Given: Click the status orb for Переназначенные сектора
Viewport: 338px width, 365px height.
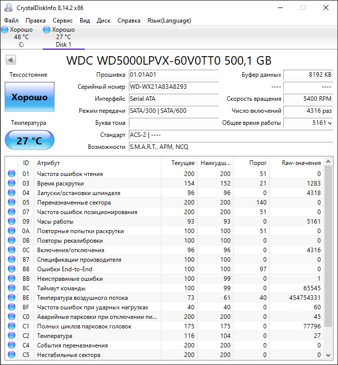Looking at the screenshot, I should click(x=12, y=202).
